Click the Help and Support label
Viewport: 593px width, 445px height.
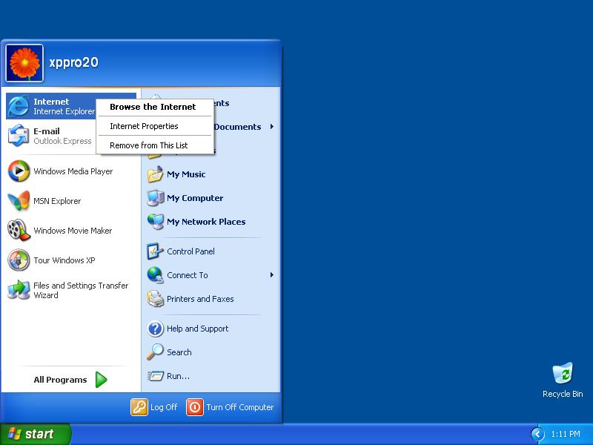[197, 329]
